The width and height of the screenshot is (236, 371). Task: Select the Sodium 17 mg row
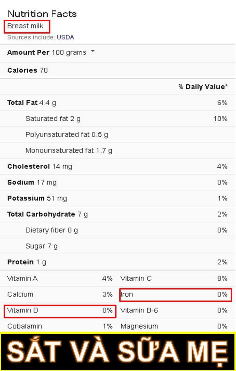coord(118,182)
